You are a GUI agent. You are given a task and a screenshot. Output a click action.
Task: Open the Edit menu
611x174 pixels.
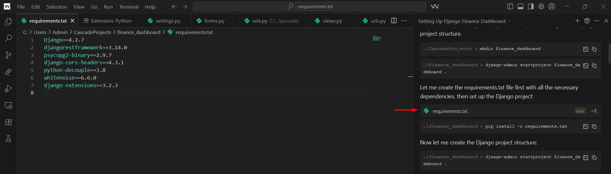(x=35, y=7)
